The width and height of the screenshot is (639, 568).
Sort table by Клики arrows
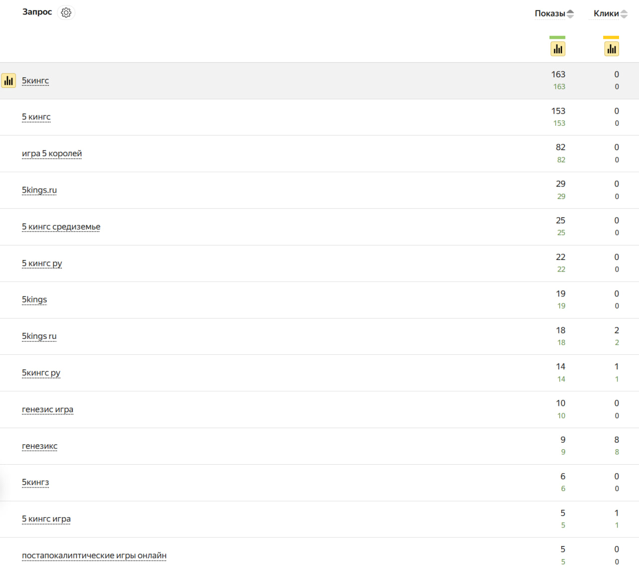(x=624, y=14)
